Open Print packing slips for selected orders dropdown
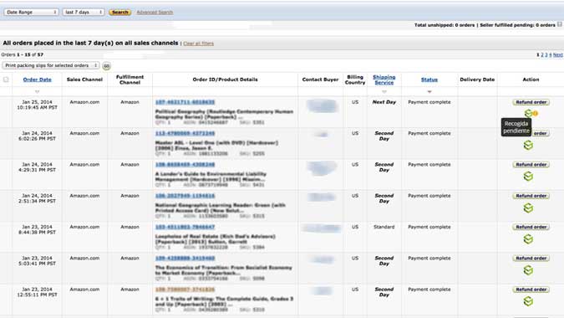 click(x=51, y=65)
